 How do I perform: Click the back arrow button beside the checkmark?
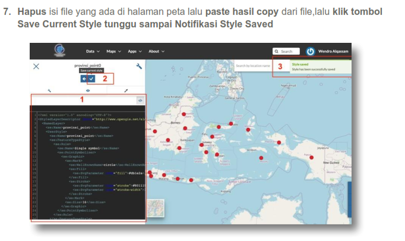pos(84,79)
